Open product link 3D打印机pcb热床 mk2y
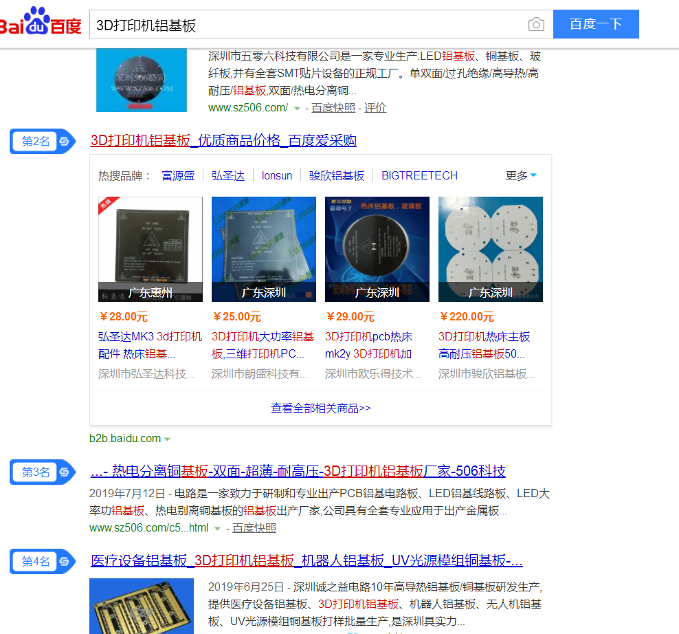This screenshot has width=679, height=634. pyautogui.click(x=368, y=345)
